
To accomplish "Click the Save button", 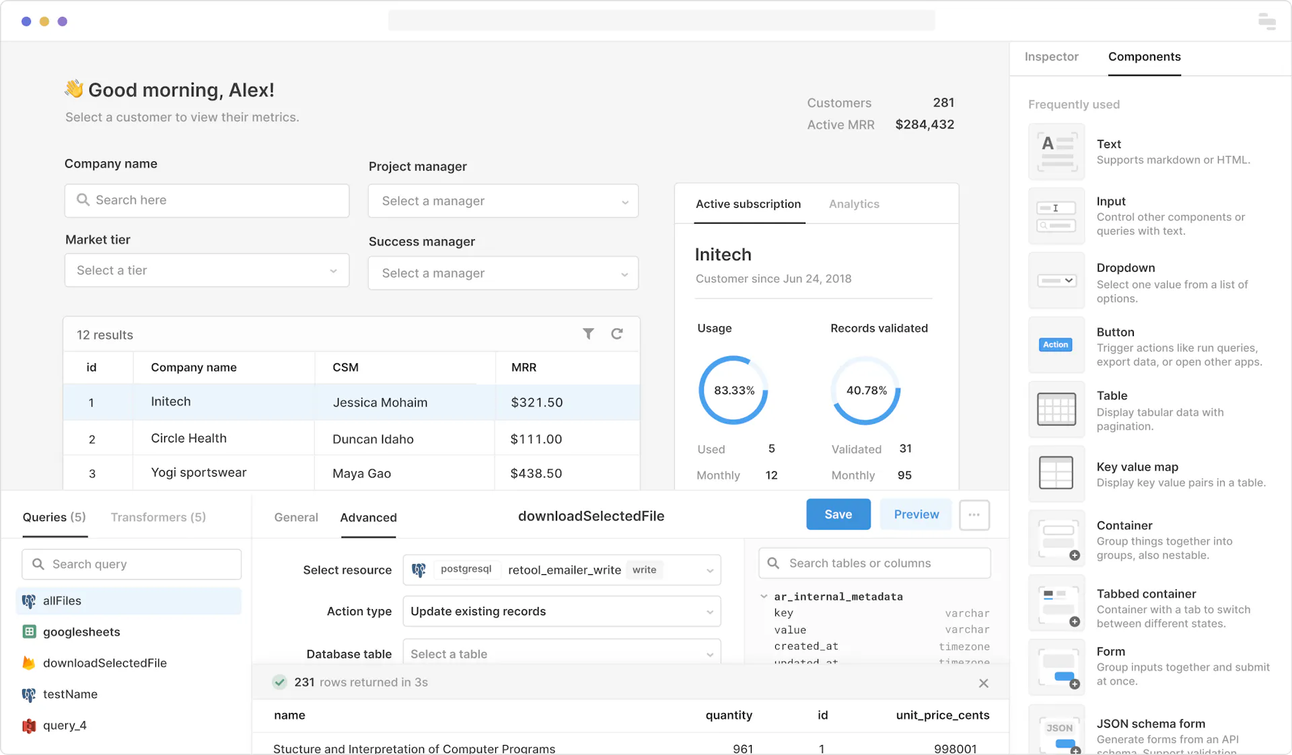I will coord(838,514).
